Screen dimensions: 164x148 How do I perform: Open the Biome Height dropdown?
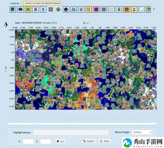[142, 132]
